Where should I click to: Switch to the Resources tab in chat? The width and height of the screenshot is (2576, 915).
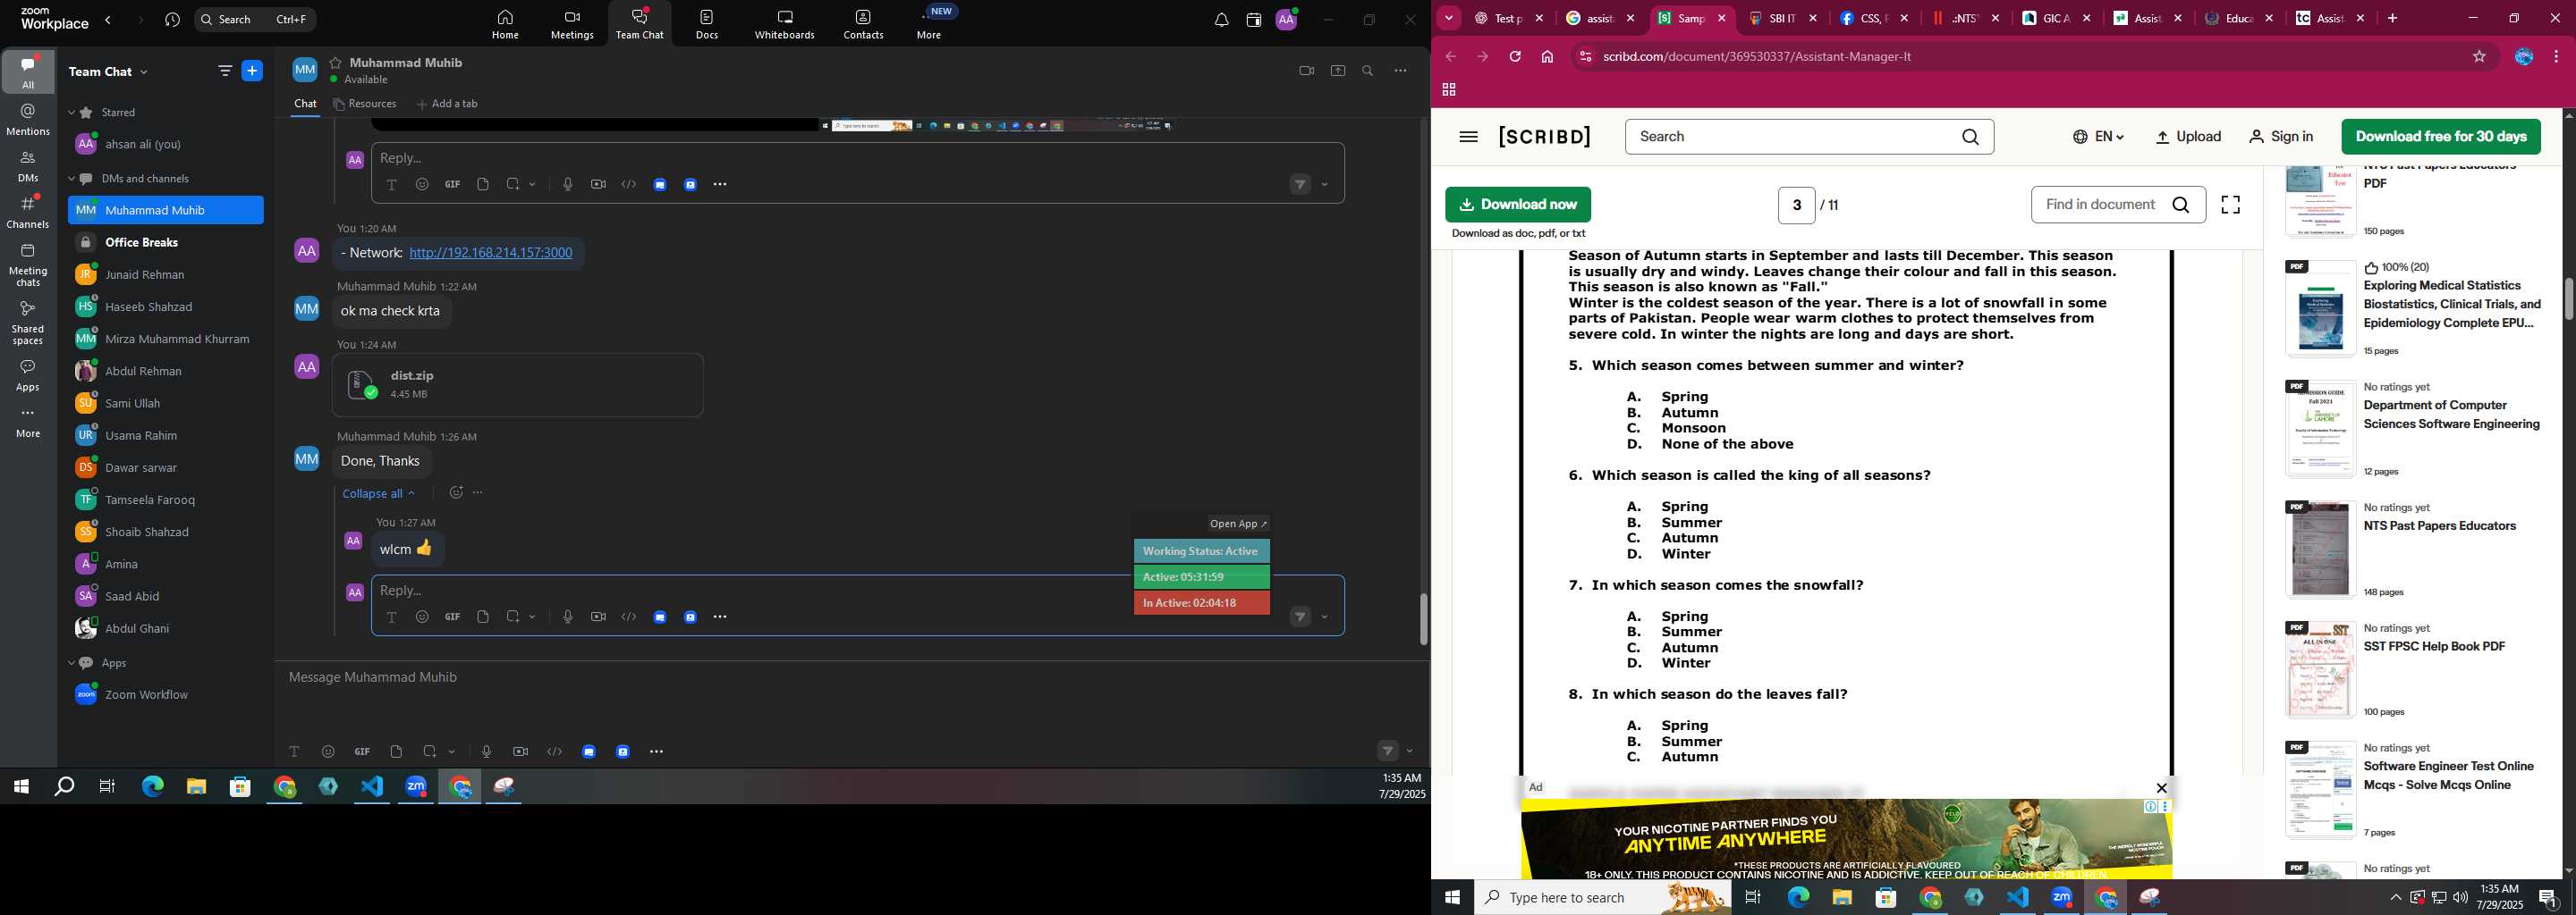click(365, 104)
